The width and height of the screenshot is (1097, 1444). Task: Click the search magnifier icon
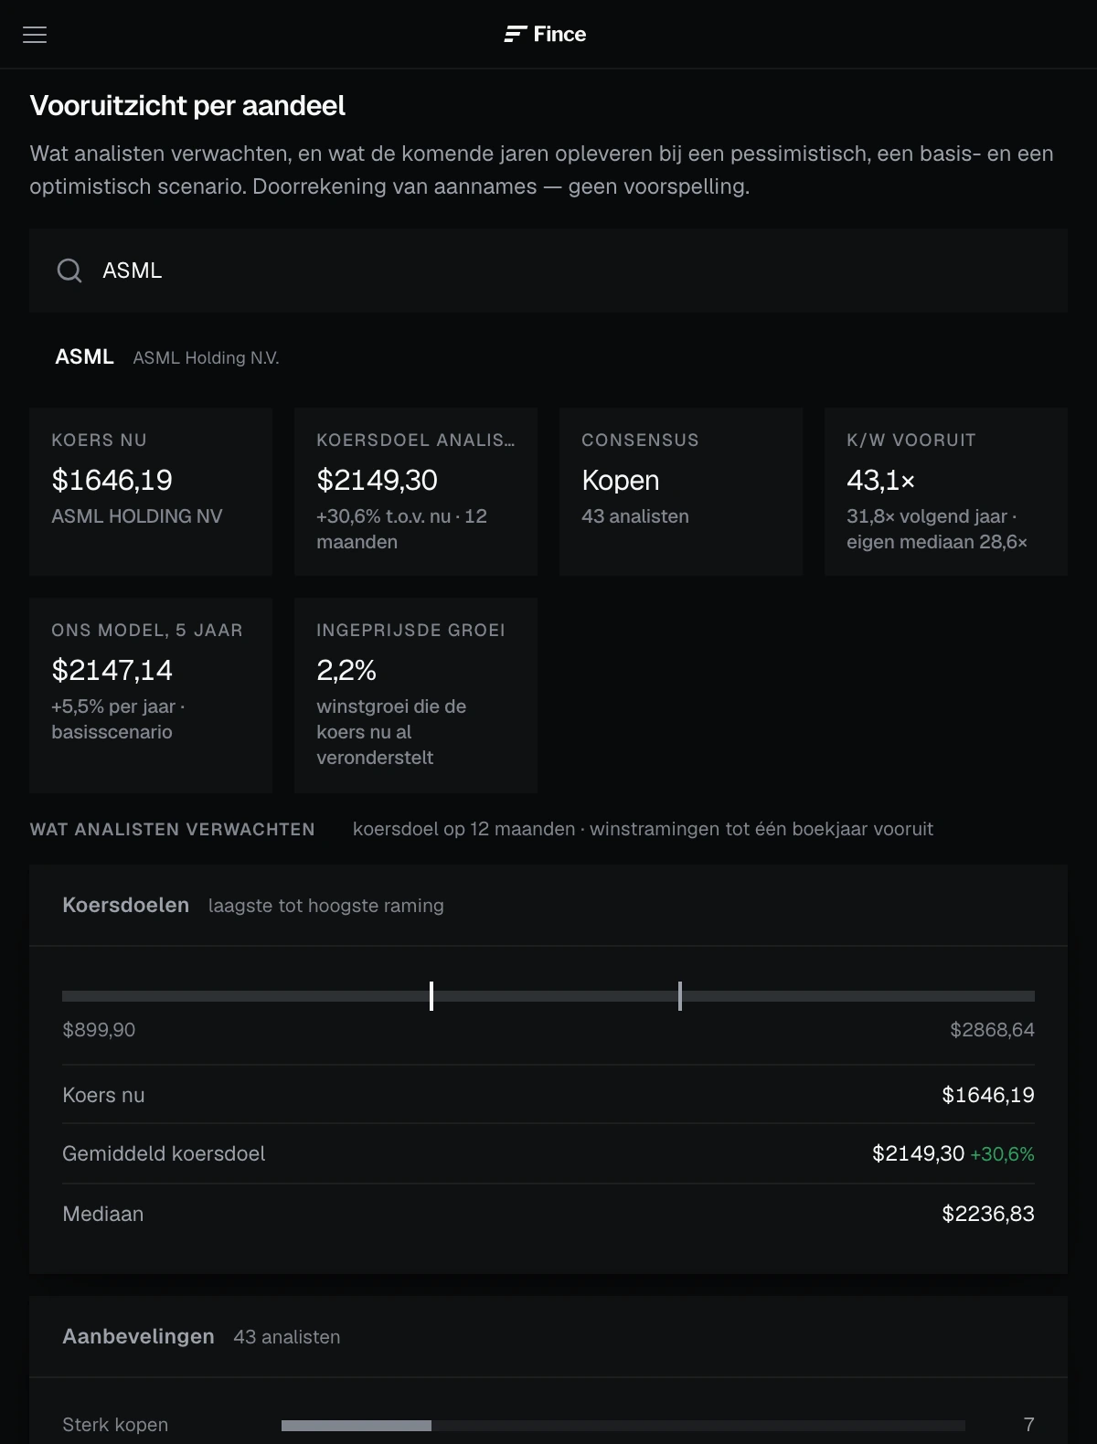tap(69, 271)
